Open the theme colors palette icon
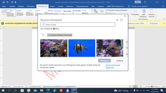 click(96, 11)
